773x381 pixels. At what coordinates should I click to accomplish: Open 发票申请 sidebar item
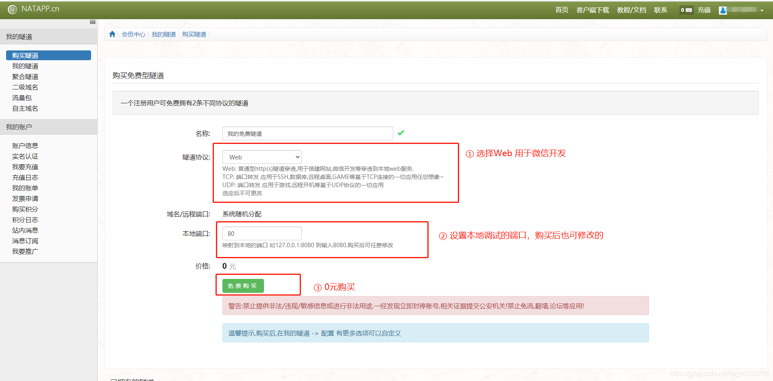pos(25,198)
